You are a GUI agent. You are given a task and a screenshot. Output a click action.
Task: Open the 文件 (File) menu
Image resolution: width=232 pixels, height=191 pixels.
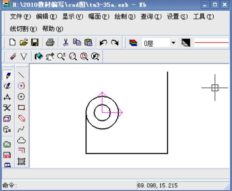click(x=20, y=17)
